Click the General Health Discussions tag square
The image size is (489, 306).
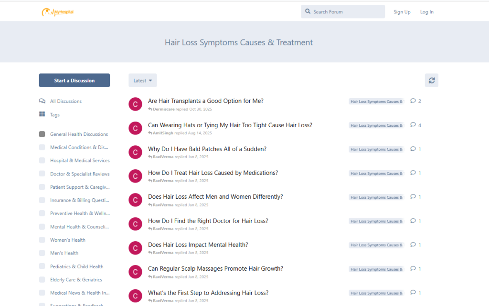point(42,134)
